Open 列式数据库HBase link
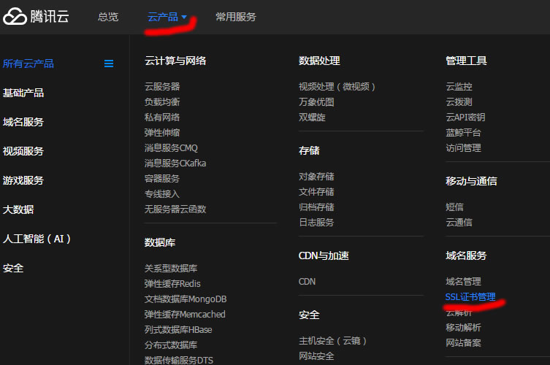 coord(178,330)
